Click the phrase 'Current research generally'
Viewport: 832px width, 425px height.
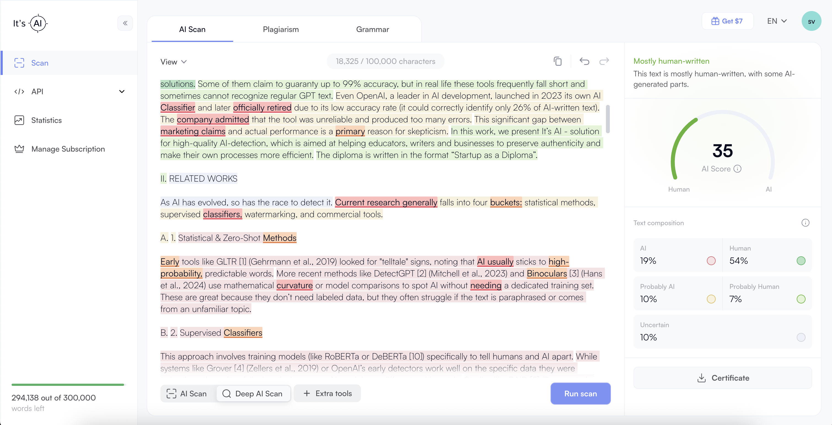point(386,203)
